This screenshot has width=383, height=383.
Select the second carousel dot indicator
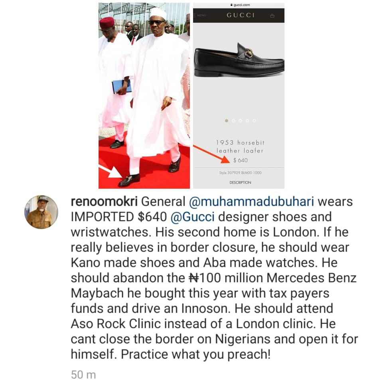[x=233, y=120]
